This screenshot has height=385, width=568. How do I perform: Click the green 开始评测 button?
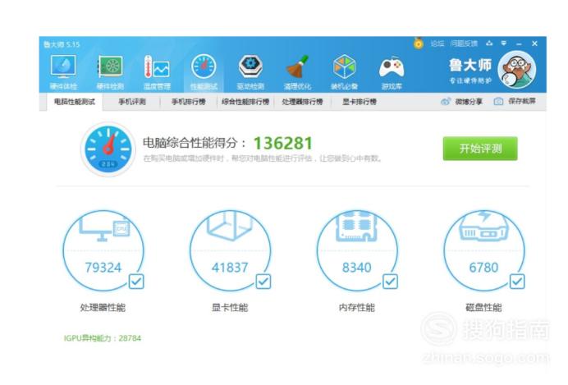[x=480, y=149]
